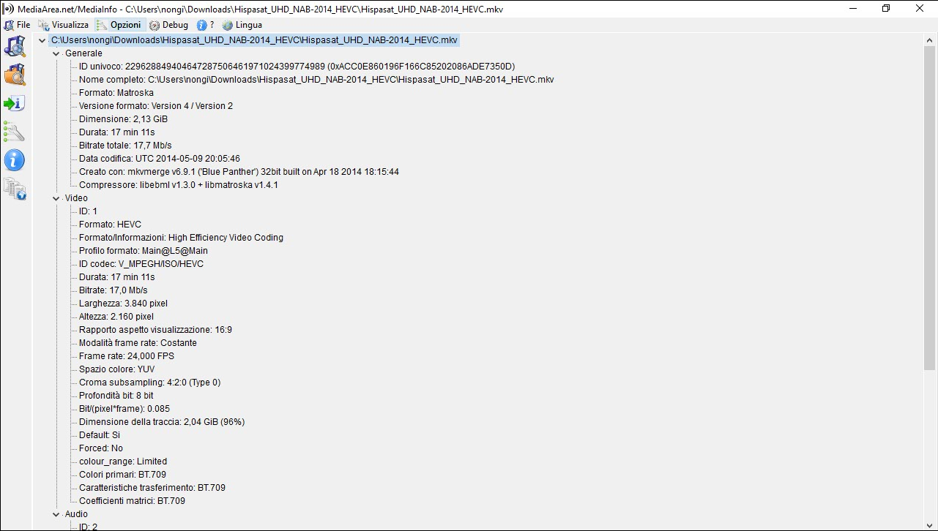Screen dimensions: 938x531
Task: Open the Visualizza menu
Action: tap(64, 25)
